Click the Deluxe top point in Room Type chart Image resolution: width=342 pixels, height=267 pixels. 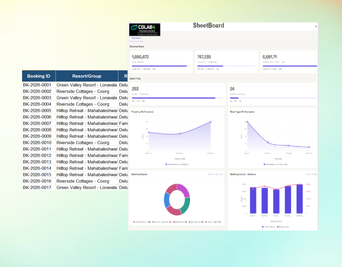(247, 122)
